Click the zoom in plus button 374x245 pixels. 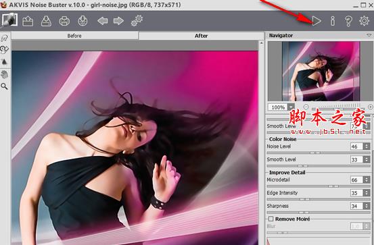pos(371,107)
